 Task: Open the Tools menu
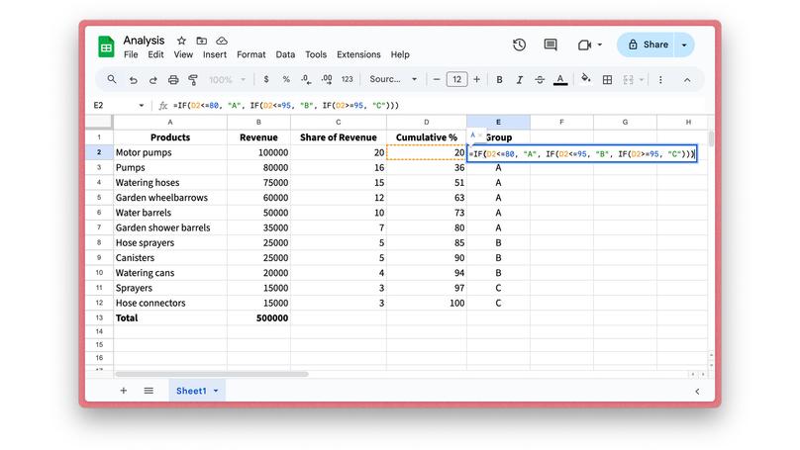(316, 54)
